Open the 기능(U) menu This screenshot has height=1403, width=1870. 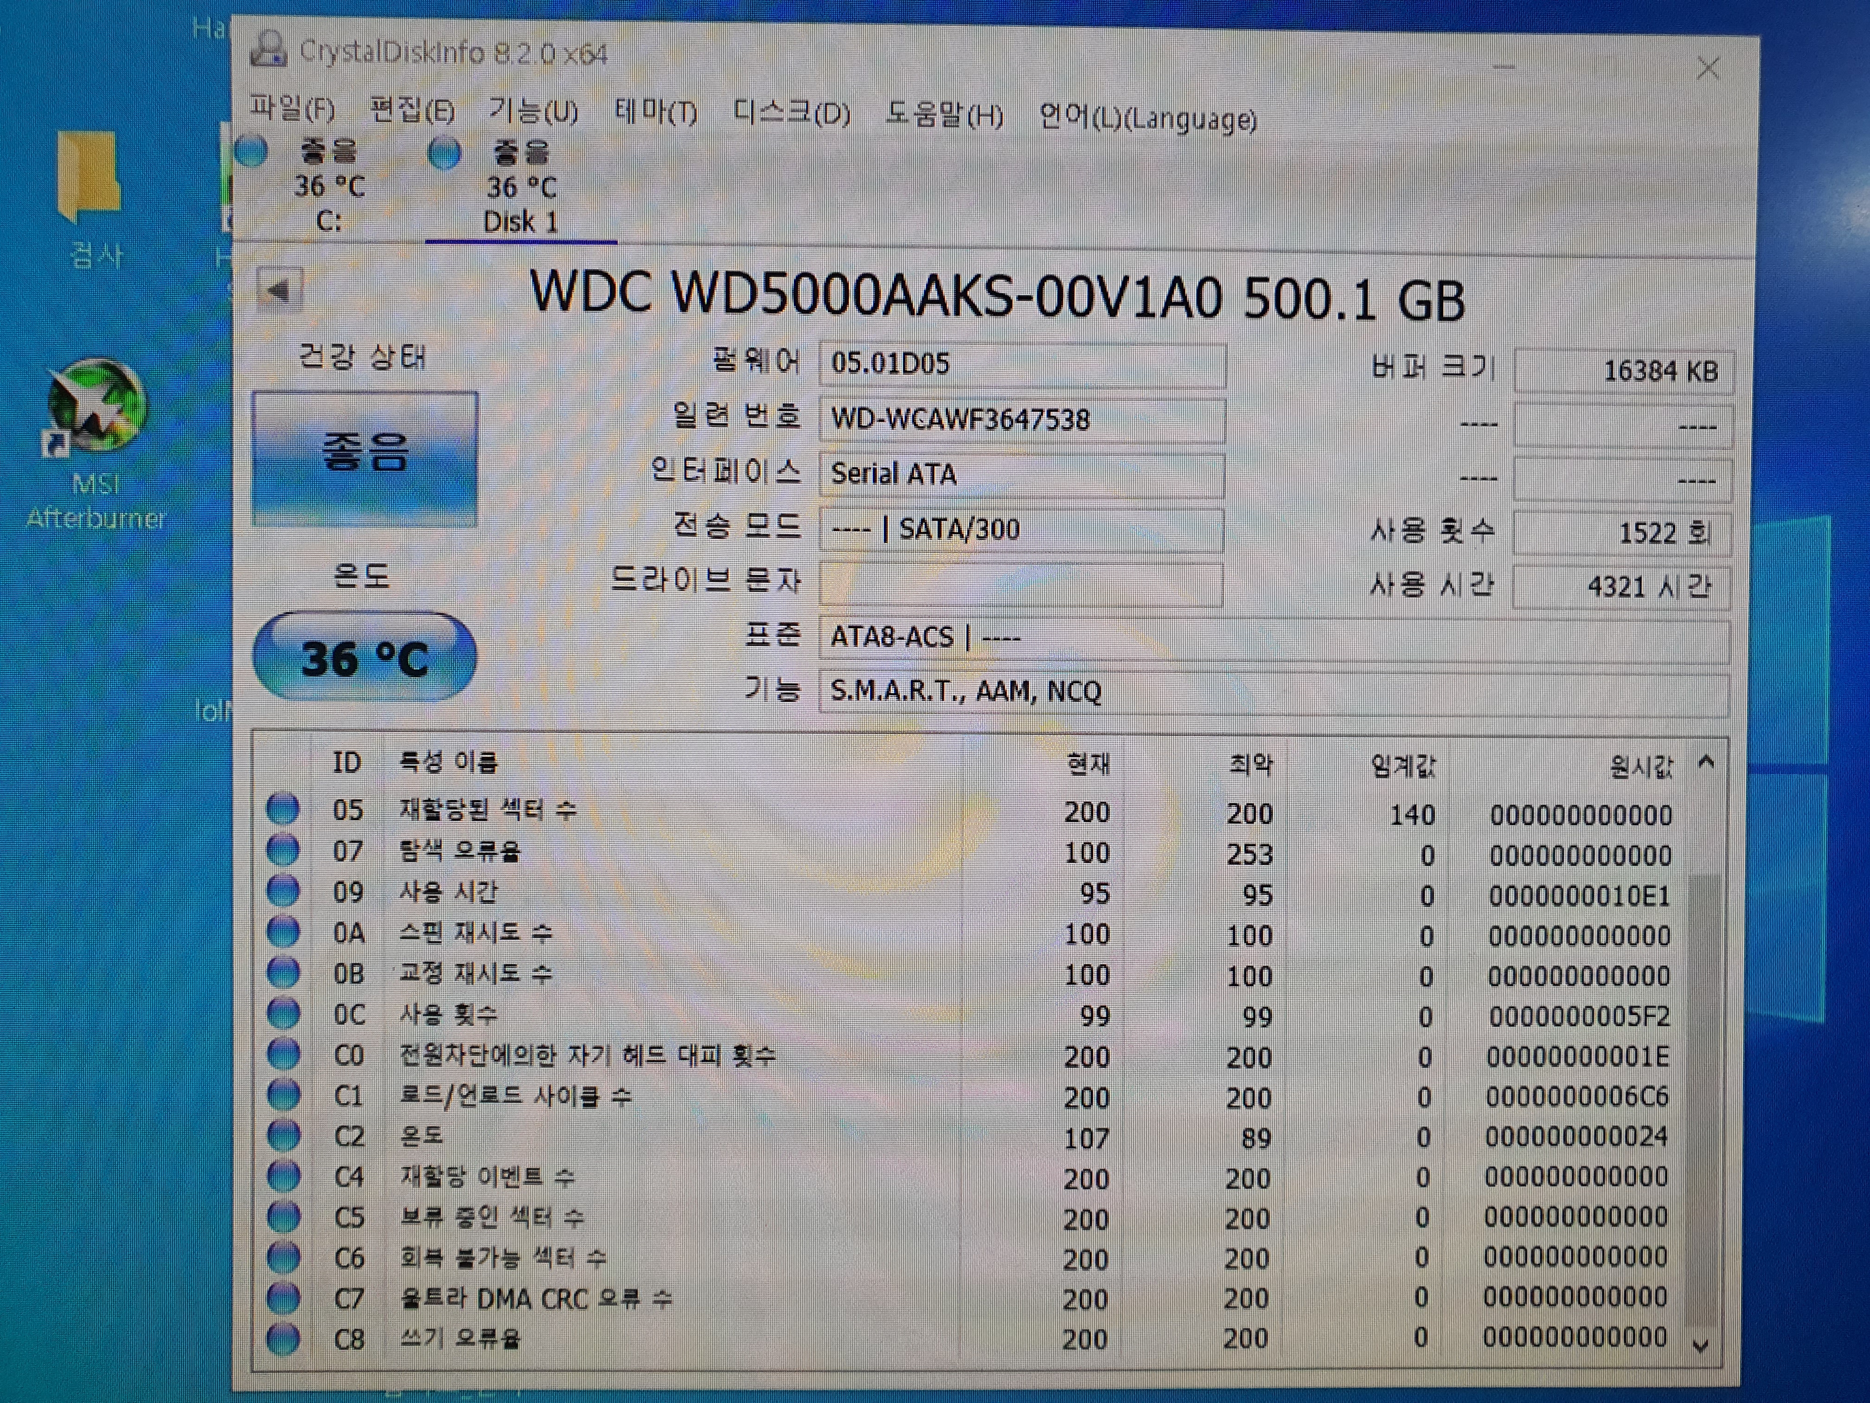point(533,111)
